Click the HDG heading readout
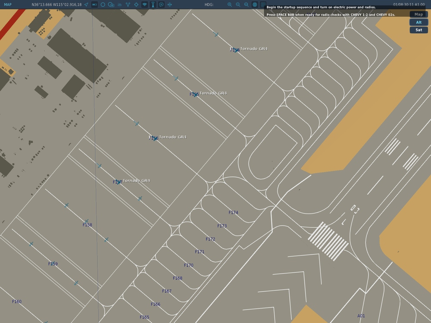431x323 pixels. pyautogui.click(x=209, y=4)
